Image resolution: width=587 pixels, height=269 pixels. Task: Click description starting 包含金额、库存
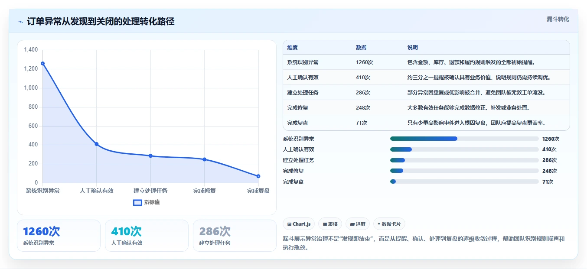(471, 62)
